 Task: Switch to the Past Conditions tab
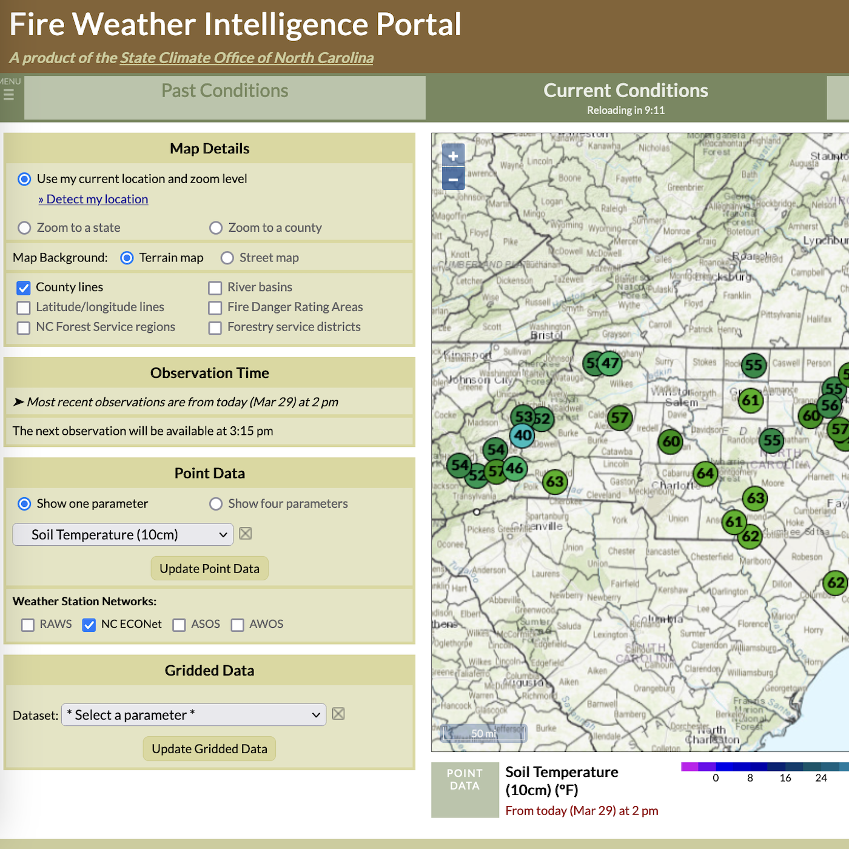[x=224, y=90]
